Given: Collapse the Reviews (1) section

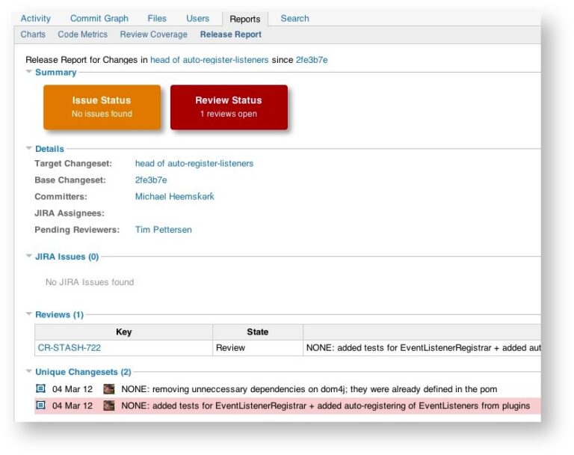Looking at the screenshot, I should click(29, 314).
